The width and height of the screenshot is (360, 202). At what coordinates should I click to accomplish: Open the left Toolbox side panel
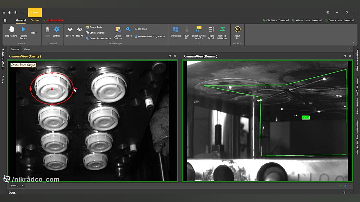click(x=3, y=79)
